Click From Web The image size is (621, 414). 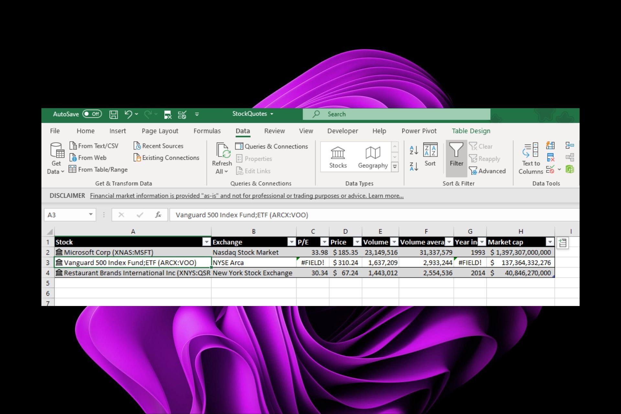click(x=88, y=158)
